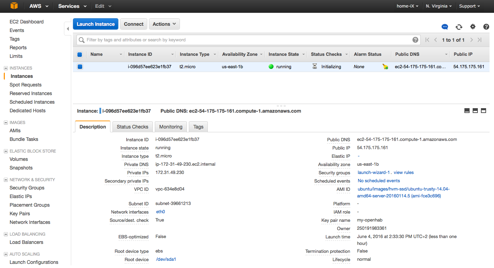This screenshot has height=268, width=494.
Task: Click the No scheduled events link
Action: click(x=379, y=181)
